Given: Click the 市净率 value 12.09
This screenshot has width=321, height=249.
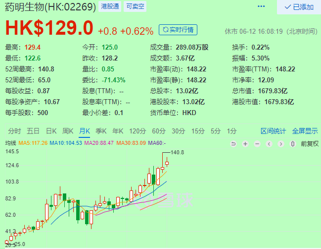Looking at the screenshot, I should (x=266, y=80).
